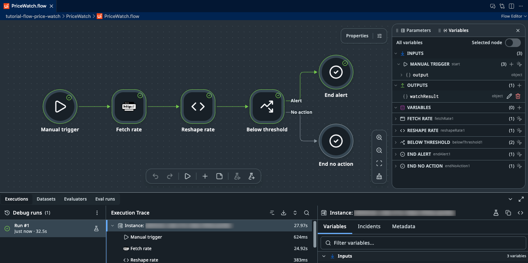Click locate icon on END ALERT row

click(519, 154)
